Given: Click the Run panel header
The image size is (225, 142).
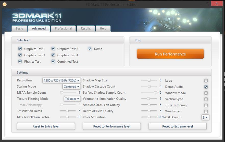Looking at the screenshot, I should click(x=170, y=40).
